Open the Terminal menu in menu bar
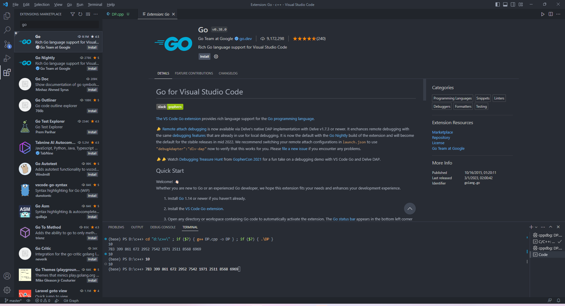The image size is (565, 306). (x=95, y=4)
